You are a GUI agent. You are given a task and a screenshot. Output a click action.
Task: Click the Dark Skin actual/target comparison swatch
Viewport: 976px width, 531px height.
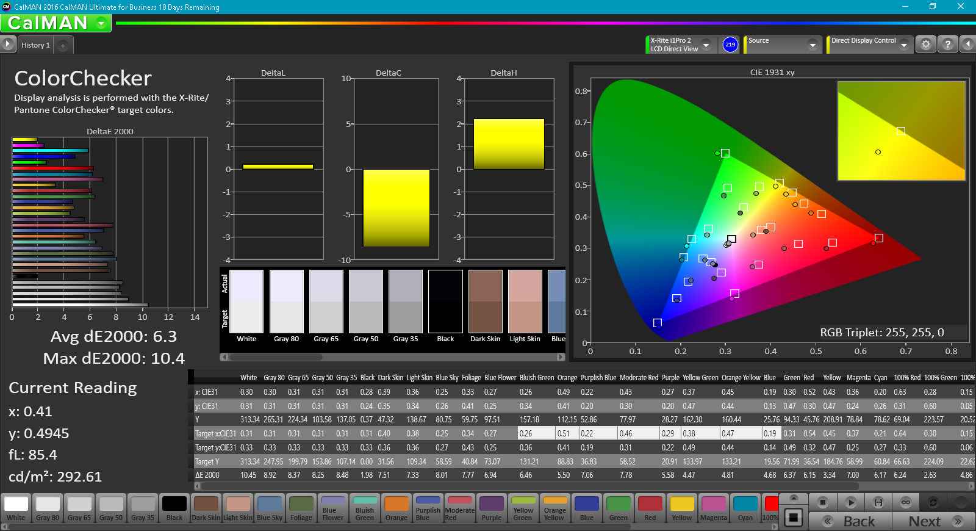pyautogui.click(x=486, y=302)
